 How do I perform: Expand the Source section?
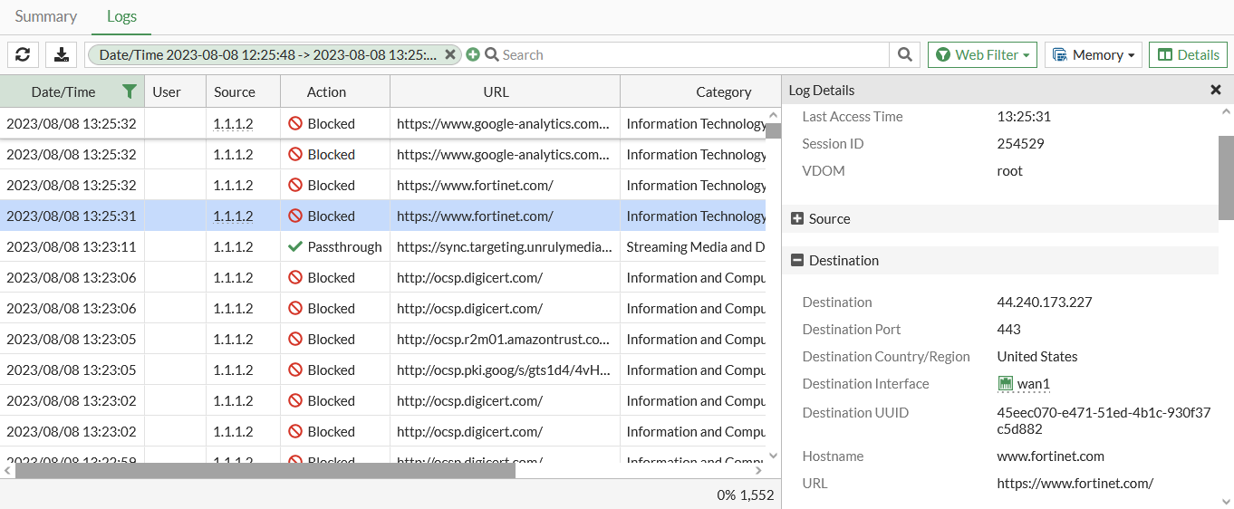[x=797, y=219]
